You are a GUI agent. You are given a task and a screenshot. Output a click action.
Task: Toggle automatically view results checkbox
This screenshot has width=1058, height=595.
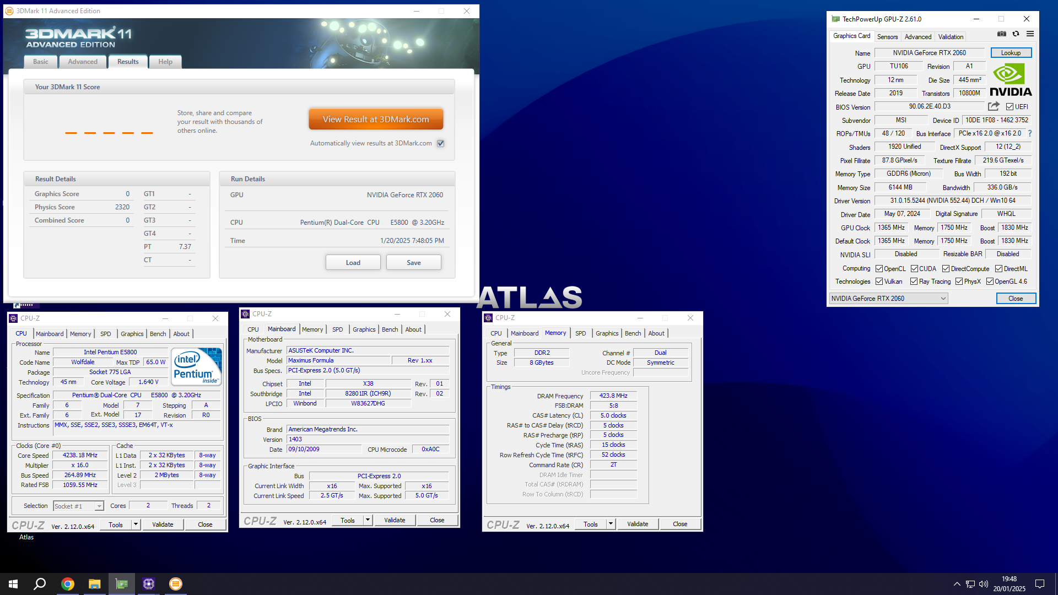441,143
